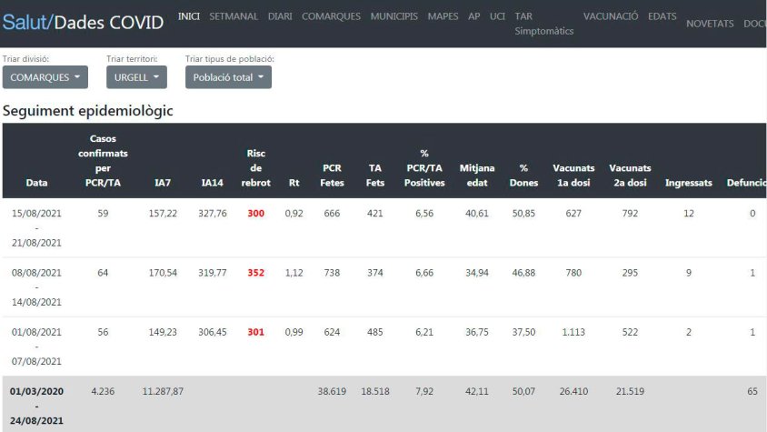This screenshot has height=432, width=767.
Task: Open the MUNICIPIS page
Action: (393, 16)
